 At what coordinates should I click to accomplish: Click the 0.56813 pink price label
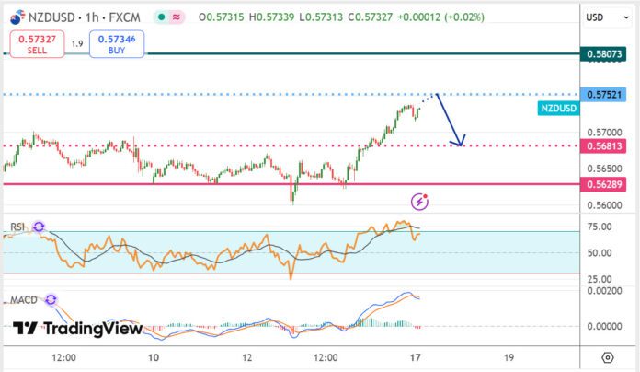pyautogui.click(x=603, y=145)
